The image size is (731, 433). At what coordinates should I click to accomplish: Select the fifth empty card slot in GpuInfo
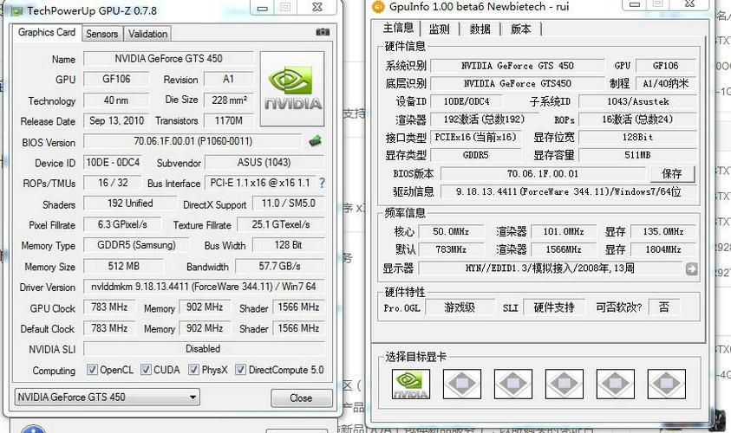point(616,385)
